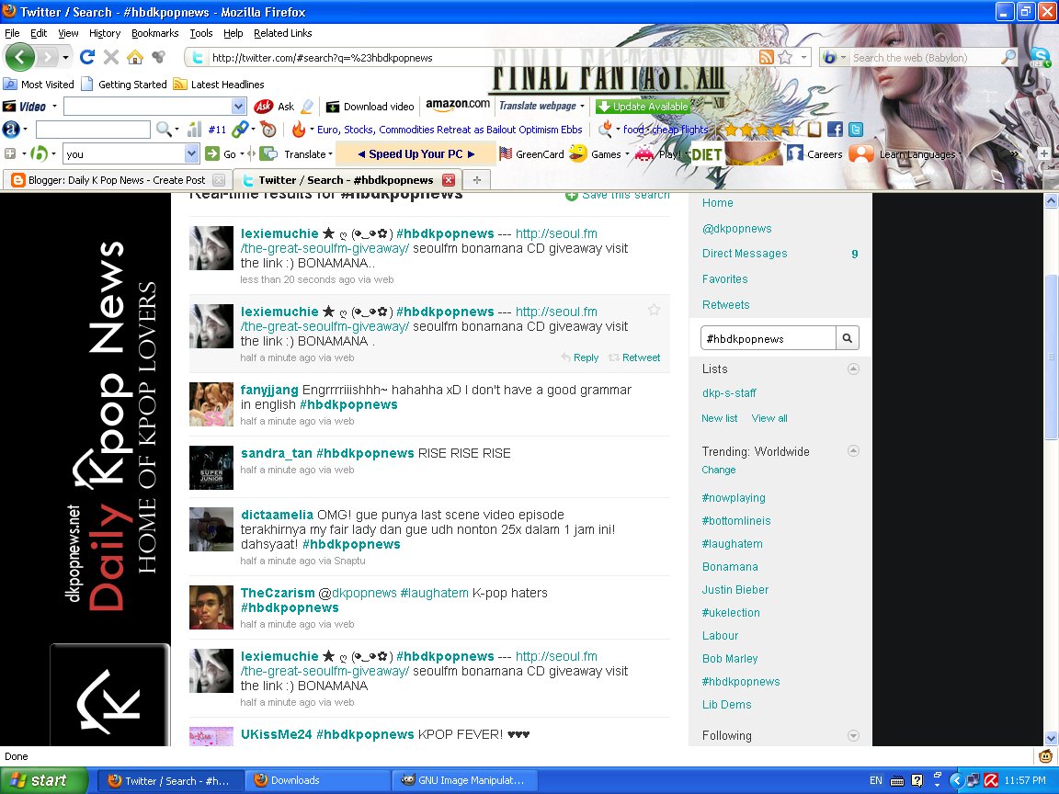1059x794 pixels.
Task: Open the Bookmarks menu
Action: (x=154, y=33)
